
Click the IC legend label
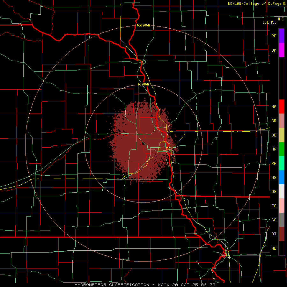click(x=274, y=206)
